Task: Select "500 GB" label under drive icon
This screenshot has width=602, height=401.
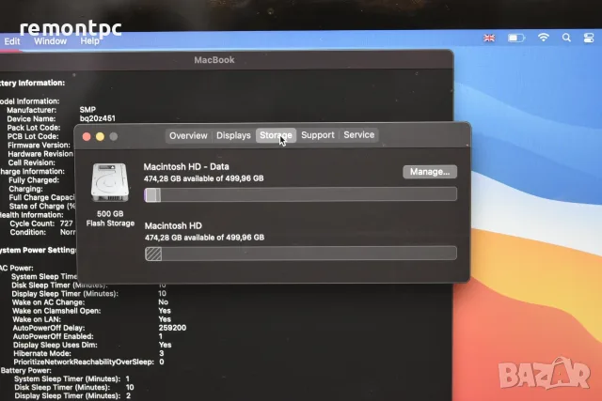Action: 110,214
